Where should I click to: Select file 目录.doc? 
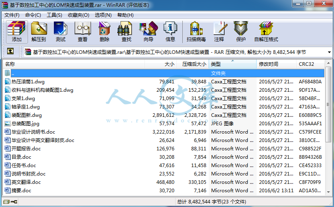[x=21, y=157]
